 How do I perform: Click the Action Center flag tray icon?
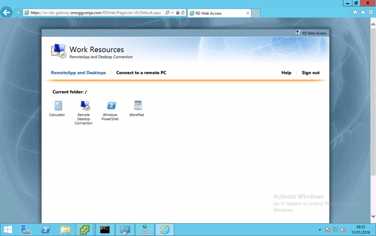[328, 230]
